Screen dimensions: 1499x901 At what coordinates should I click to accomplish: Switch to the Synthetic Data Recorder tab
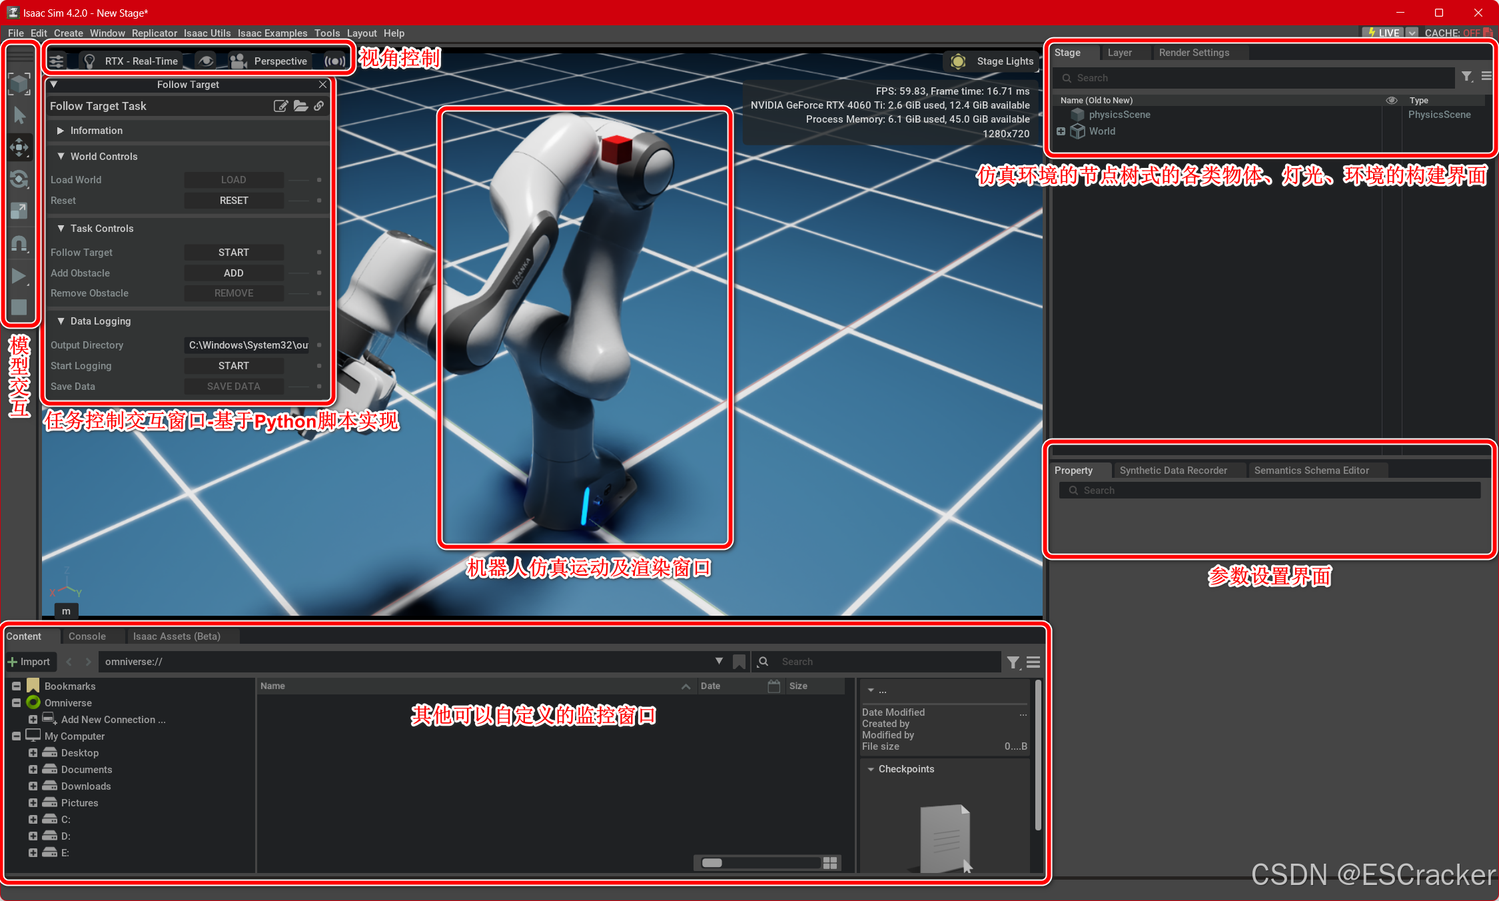(1173, 470)
